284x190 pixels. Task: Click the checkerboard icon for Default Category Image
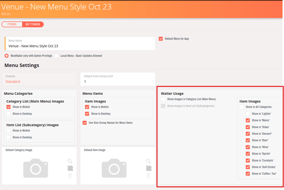(x=70, y=168)
